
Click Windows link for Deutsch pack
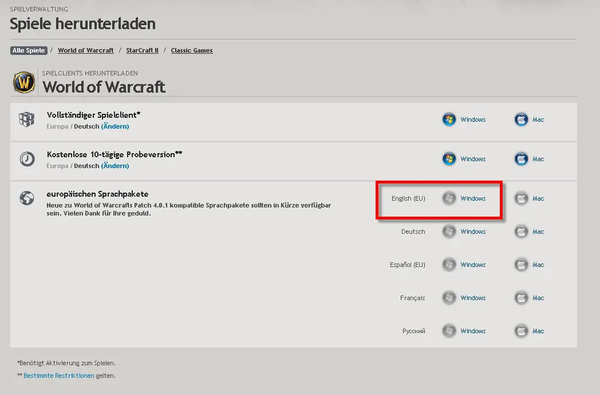point(473,232)
